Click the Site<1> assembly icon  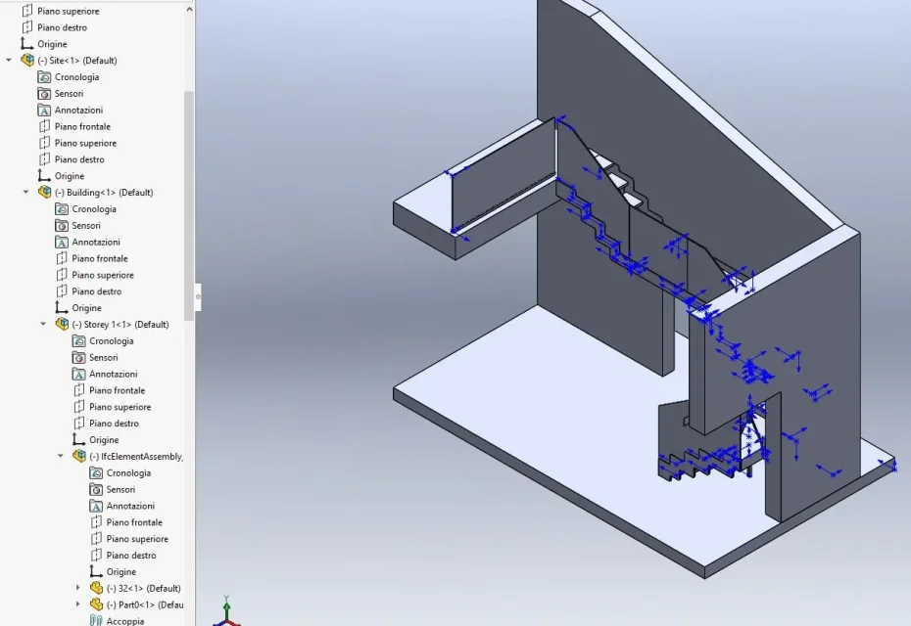27,60
